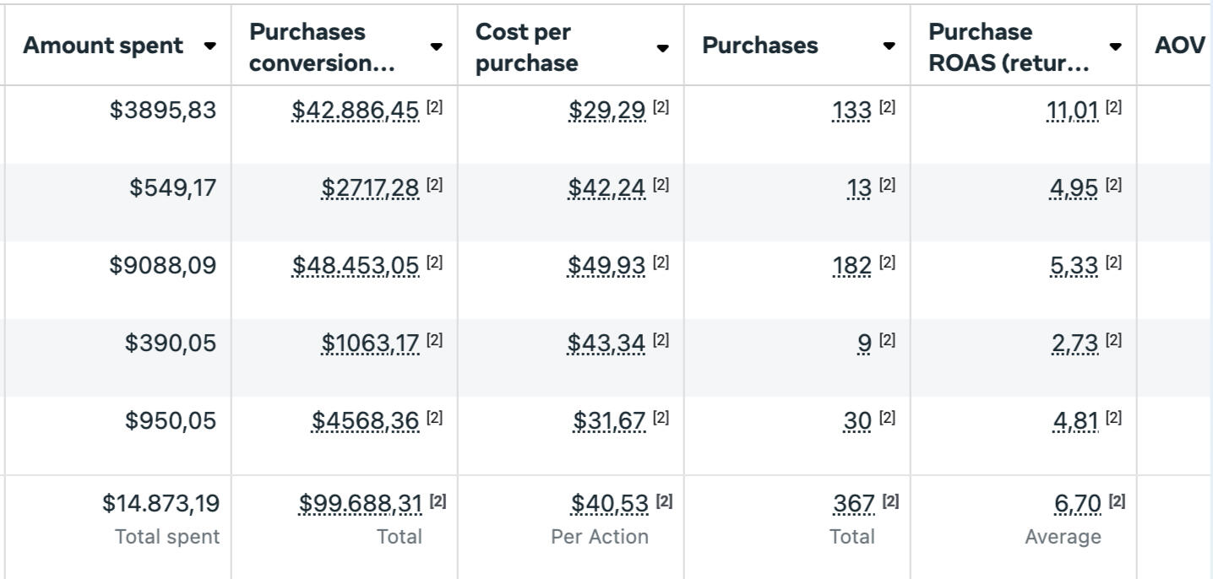Click the Amount spent column header
The width and height of the screenshot is (1213, 579).
[103, 46]
